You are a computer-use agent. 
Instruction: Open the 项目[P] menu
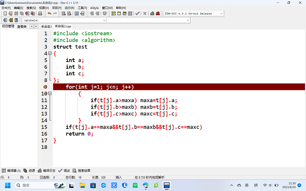tap(57, 8)
